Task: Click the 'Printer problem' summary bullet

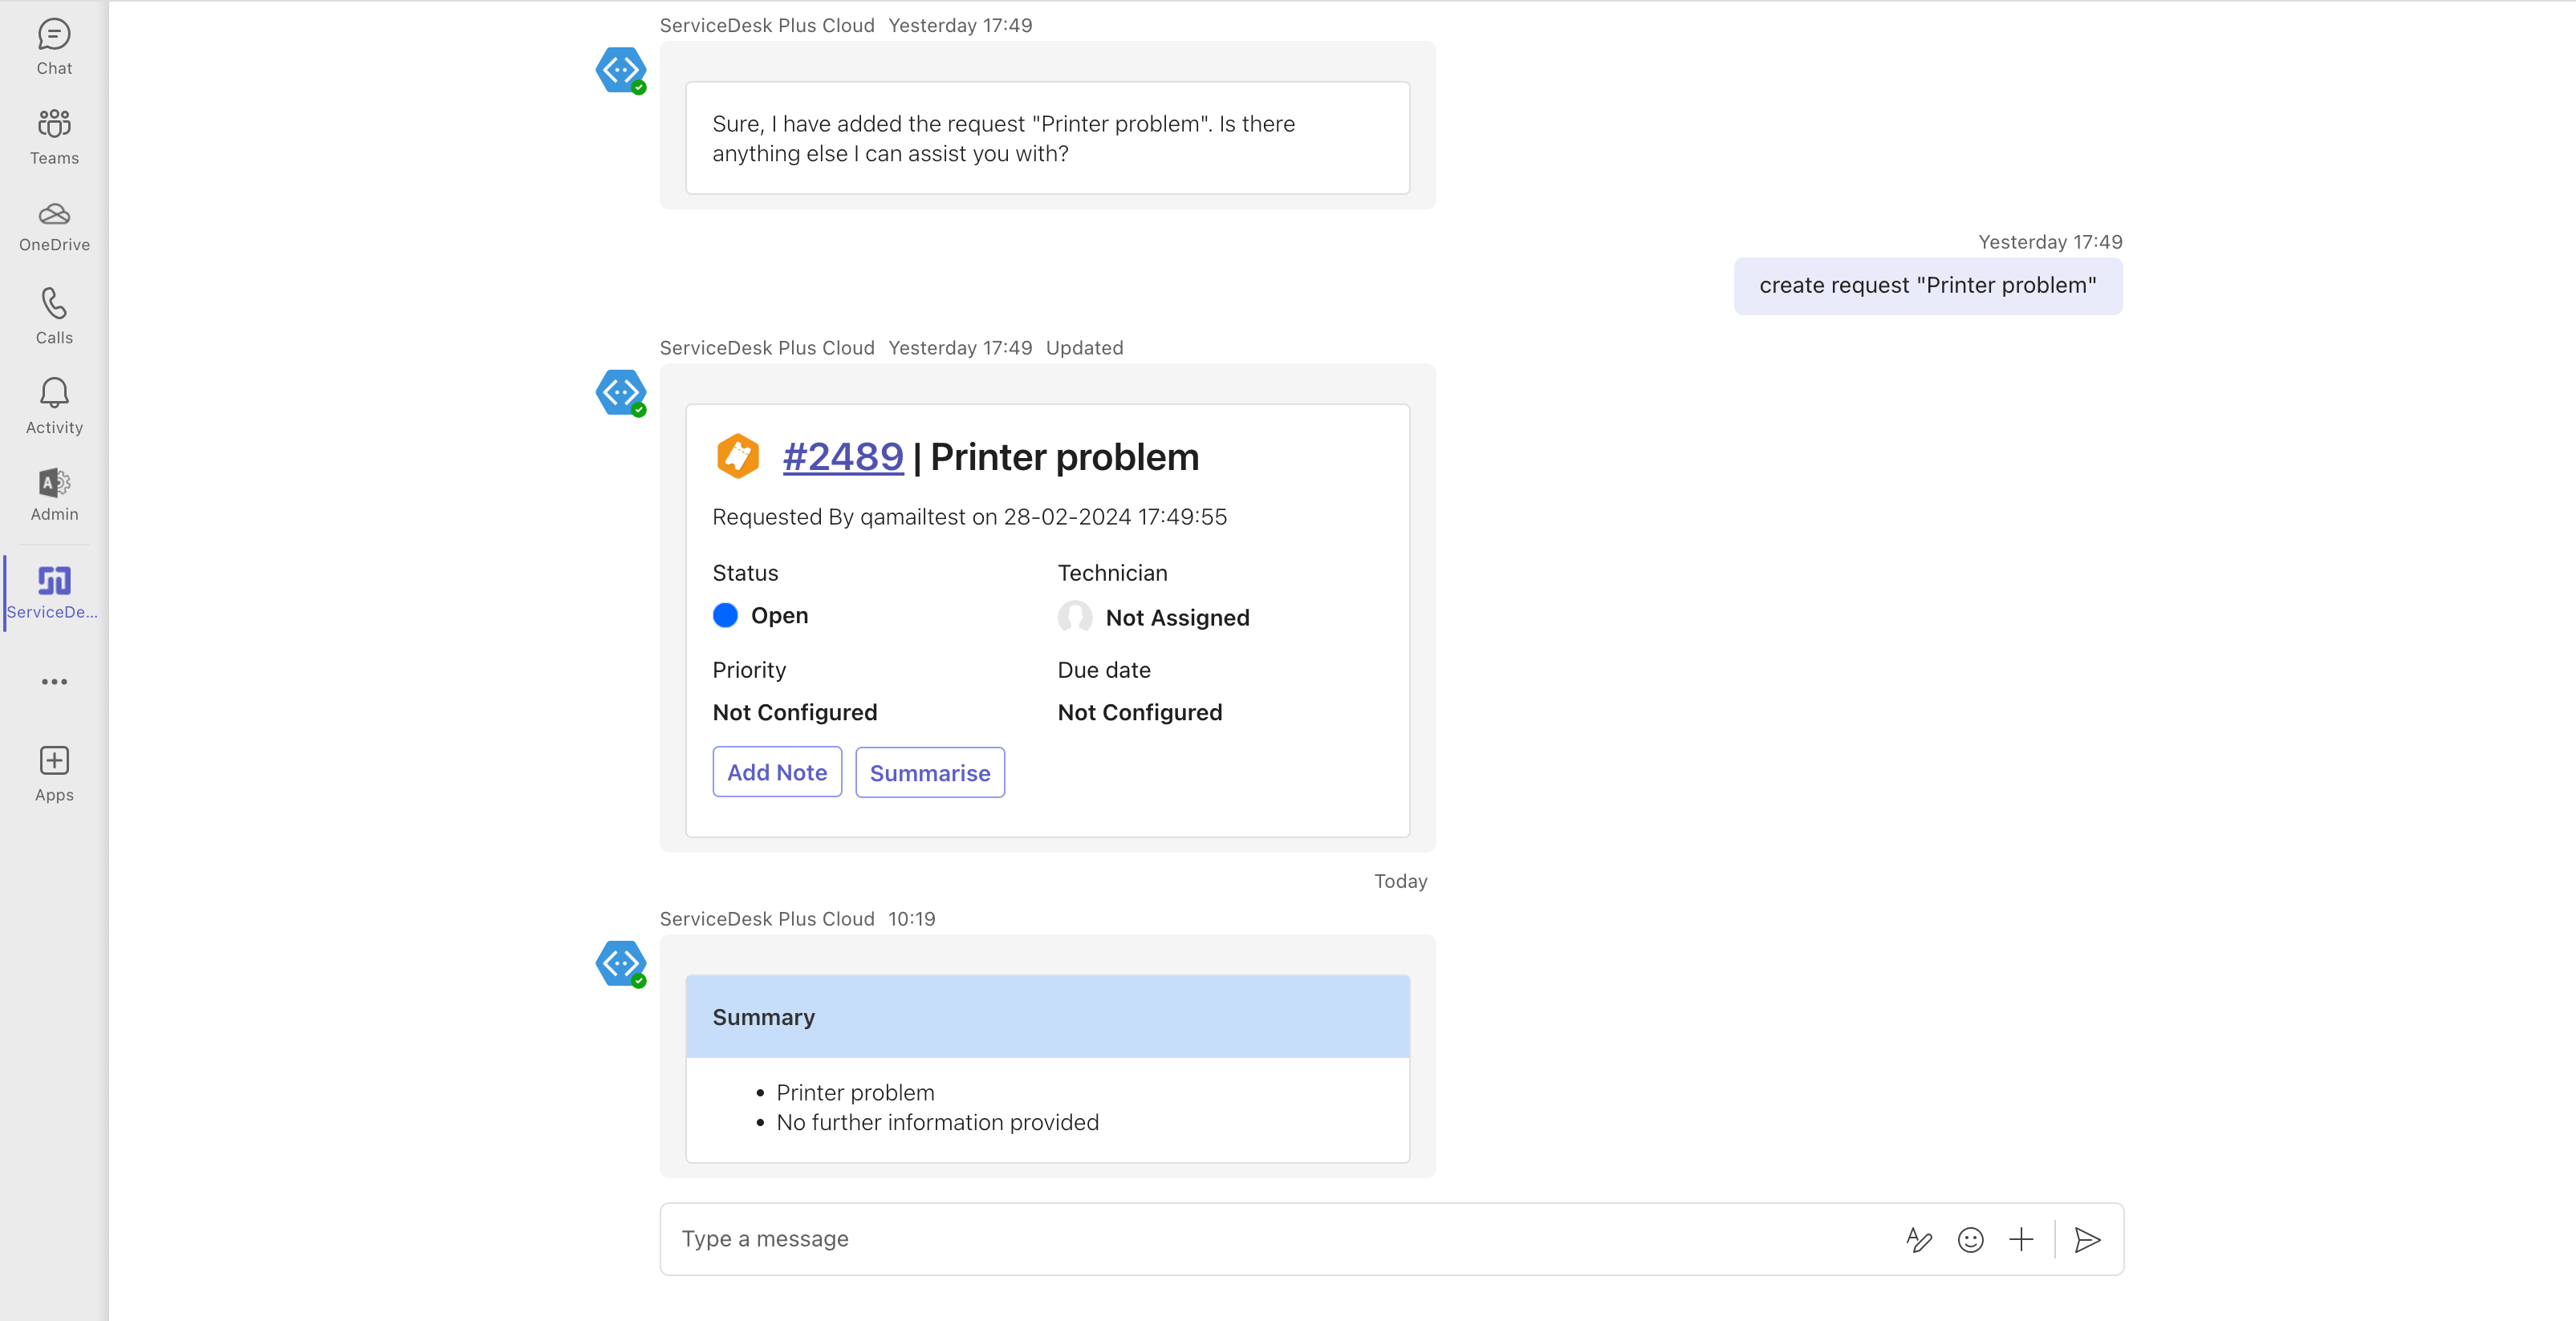Action: (855, 1092)
